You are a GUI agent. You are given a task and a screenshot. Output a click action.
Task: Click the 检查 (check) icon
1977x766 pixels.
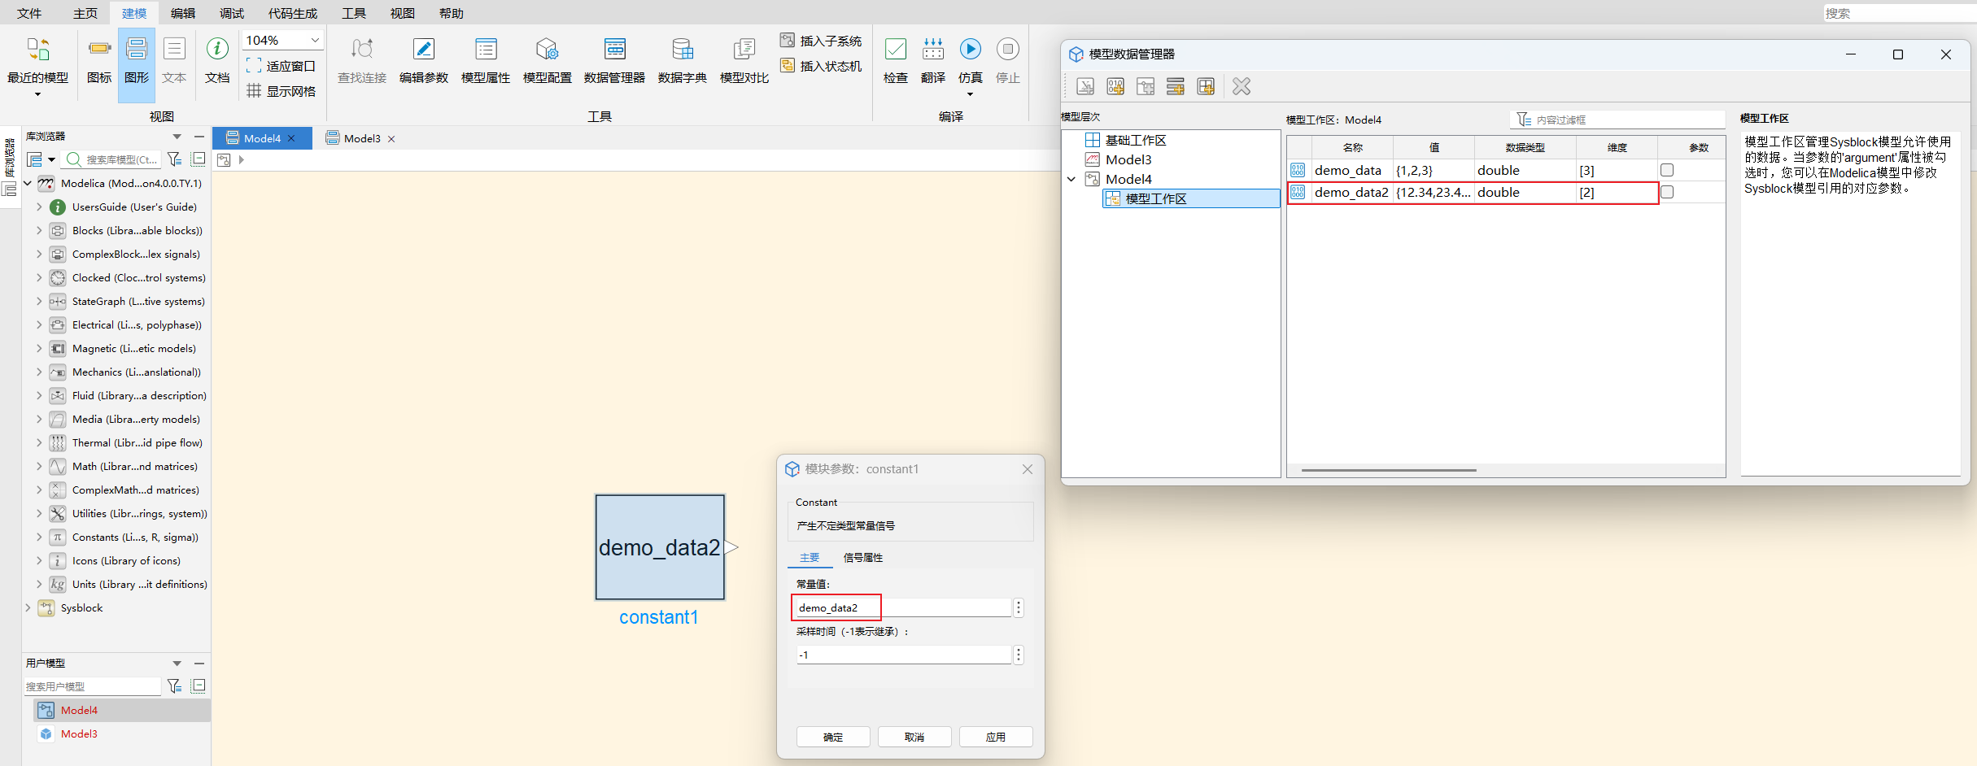coord(895,50)
